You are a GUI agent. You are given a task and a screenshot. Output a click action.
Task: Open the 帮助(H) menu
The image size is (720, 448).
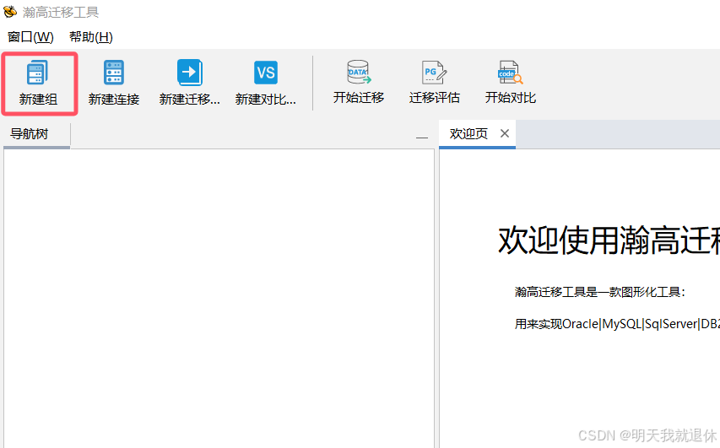[x=91, y=37]
